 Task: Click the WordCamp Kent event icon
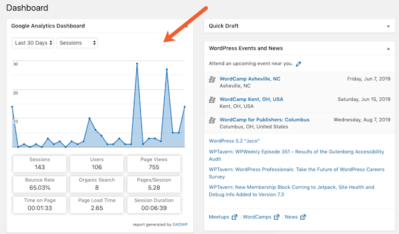pyautogui.click(x=212, y=100)
